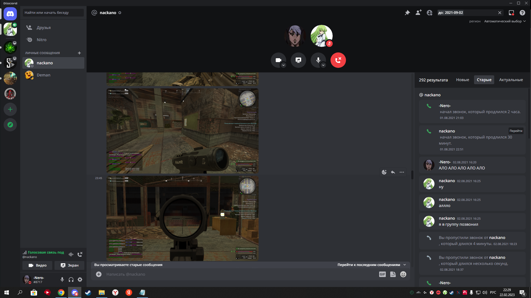Open Windows Start menu
Image resolution: width=531 pixels, height=298 pixels.
pyautogui.click(x=7, y=292)
